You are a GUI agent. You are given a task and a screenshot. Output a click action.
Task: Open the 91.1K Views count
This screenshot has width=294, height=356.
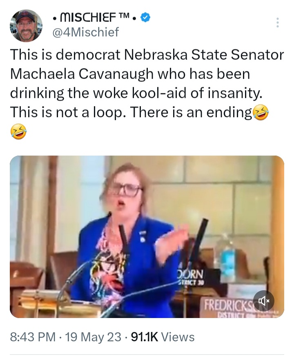point(163,337)
